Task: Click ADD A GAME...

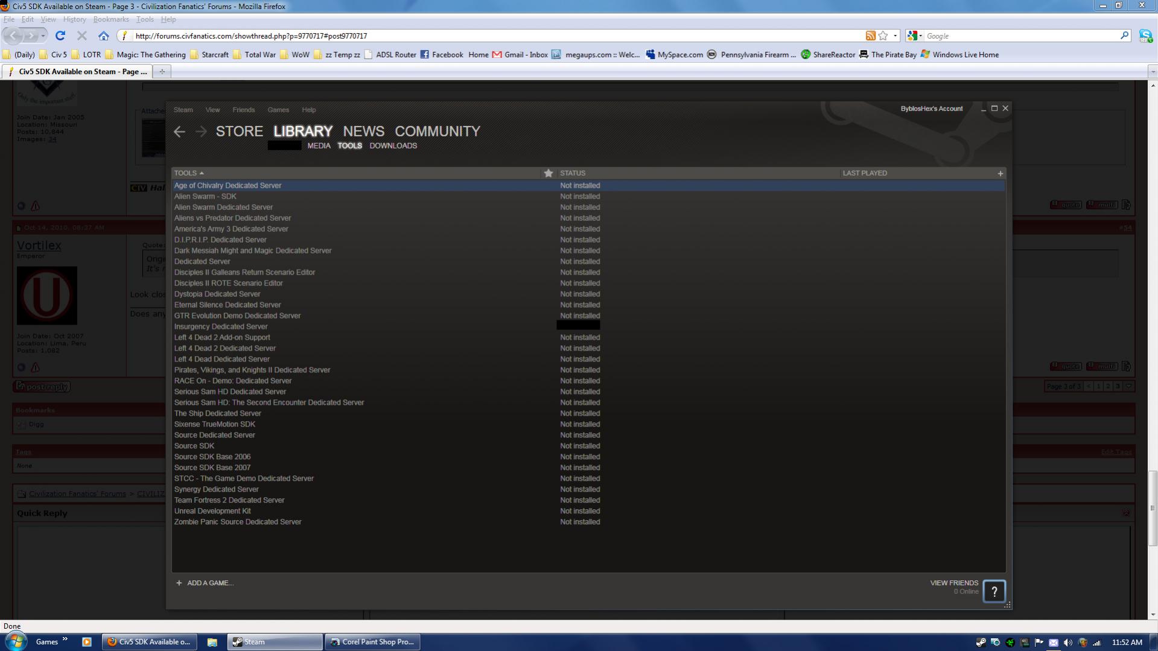Action: (210, 583)
